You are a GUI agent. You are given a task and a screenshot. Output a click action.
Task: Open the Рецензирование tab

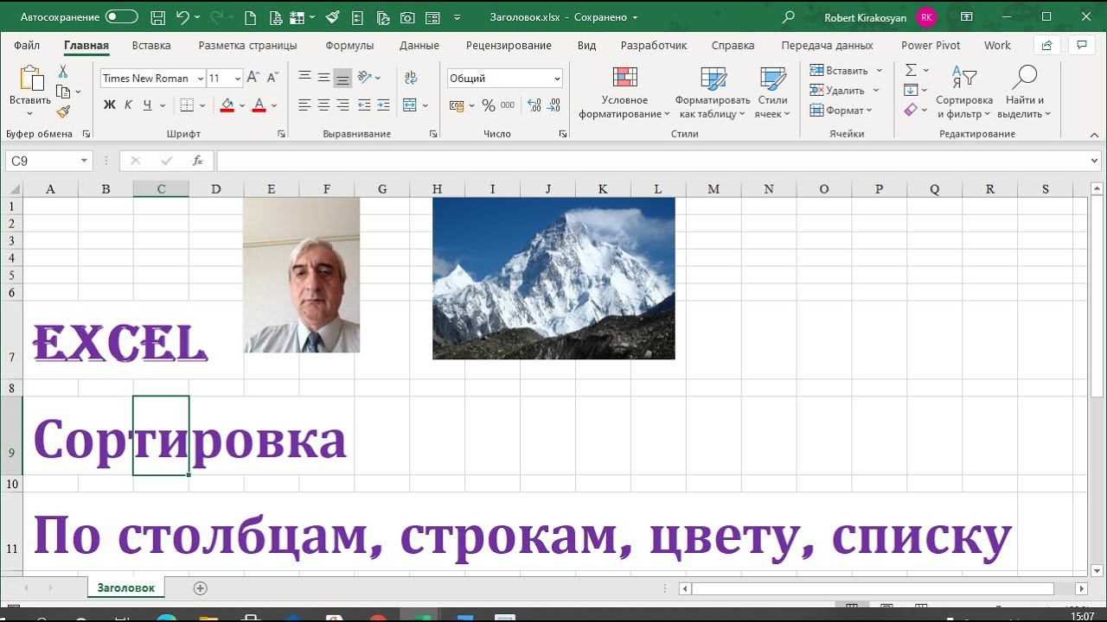coord(509,46)
